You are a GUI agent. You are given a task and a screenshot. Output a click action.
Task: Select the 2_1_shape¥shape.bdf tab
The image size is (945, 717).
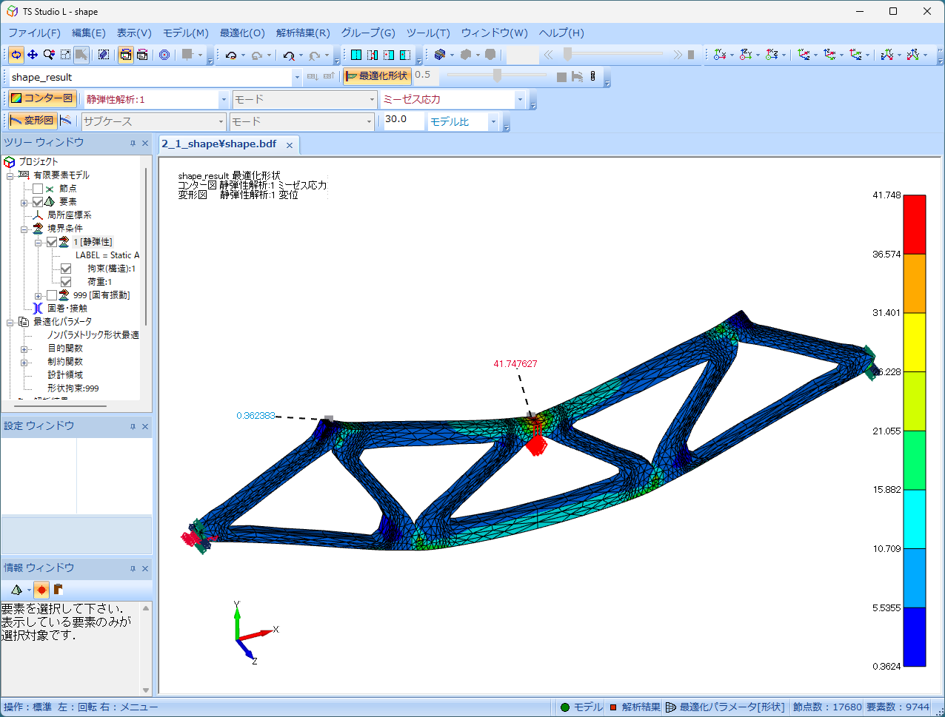pyautogui.click(x=219, y=144)
